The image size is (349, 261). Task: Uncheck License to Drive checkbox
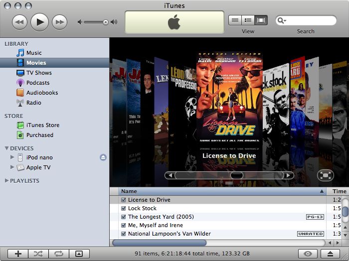(123, 200)
